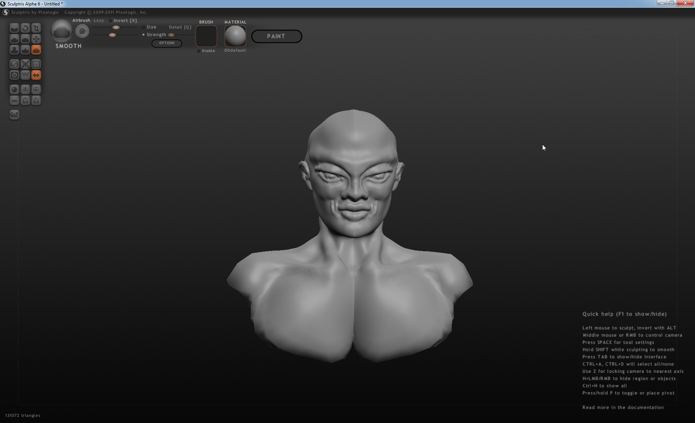Select the Grab tool with arrows
The width and height of the screenshot is (695, 423).
36,39
